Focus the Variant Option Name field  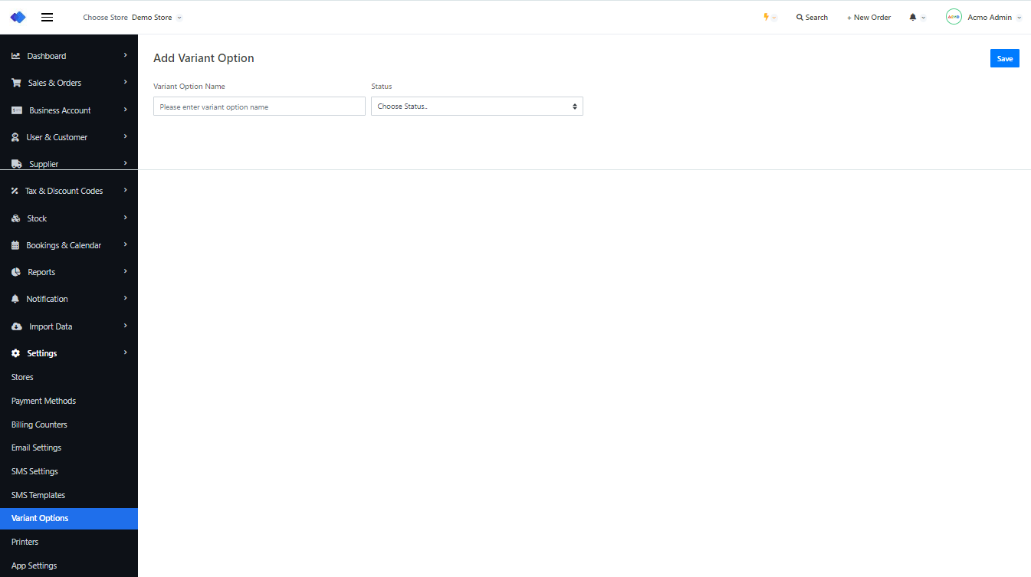click(259, 107)
